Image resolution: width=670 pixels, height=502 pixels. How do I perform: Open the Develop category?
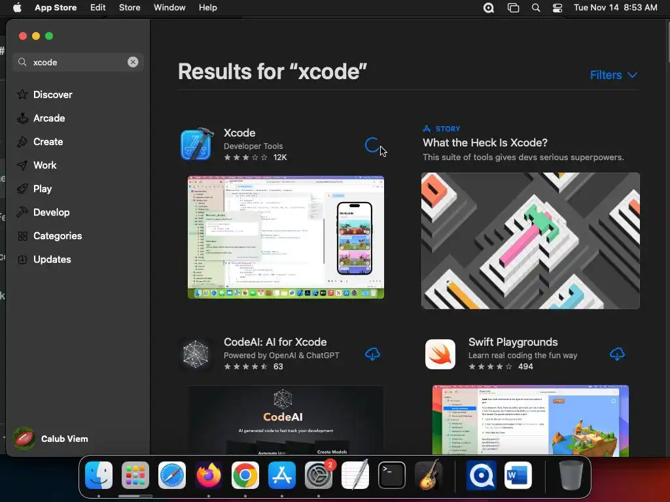[x=43, y=212]
